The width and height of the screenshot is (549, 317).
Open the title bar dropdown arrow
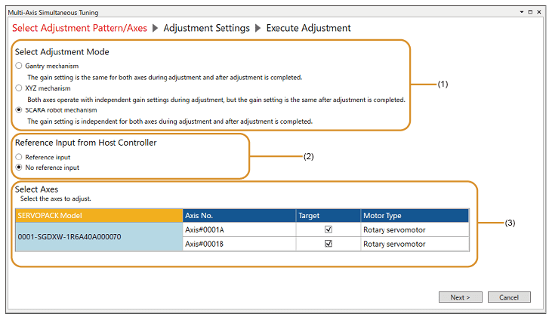point(521,13)
